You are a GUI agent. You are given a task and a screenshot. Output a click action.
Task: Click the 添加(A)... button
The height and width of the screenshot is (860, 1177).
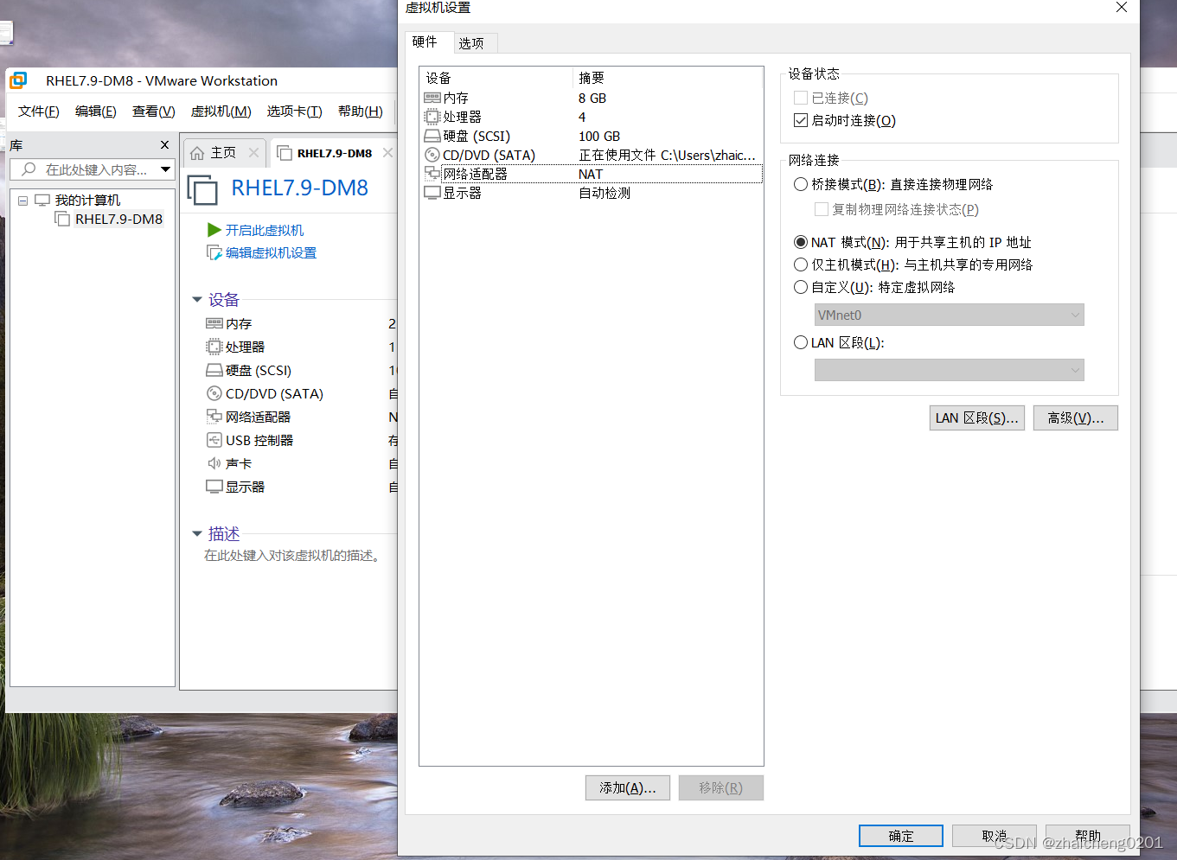tap(628, 787)
